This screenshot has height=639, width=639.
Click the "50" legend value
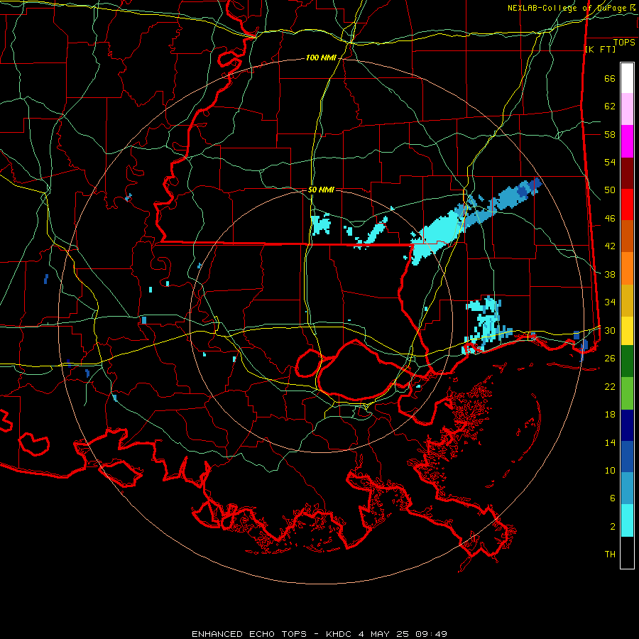pyautogui.click(x=610, y=190)
